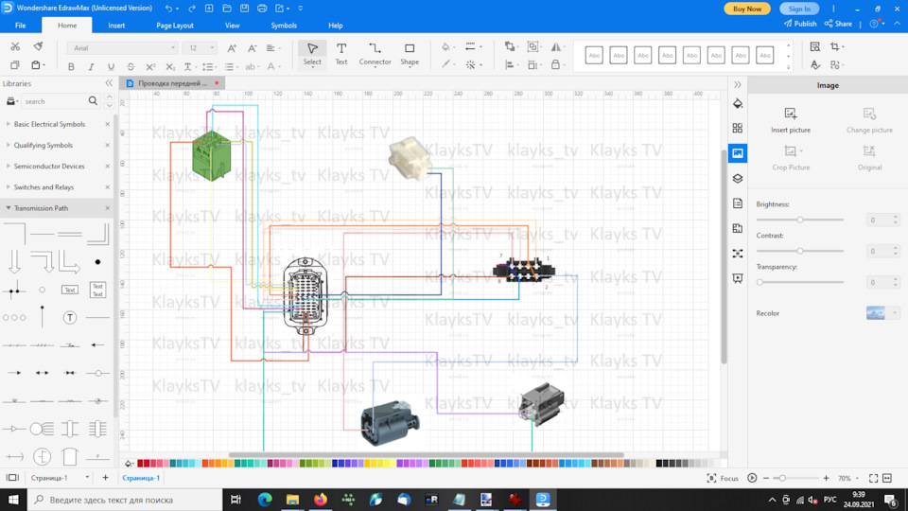Redo the last action

click(192, 9)
